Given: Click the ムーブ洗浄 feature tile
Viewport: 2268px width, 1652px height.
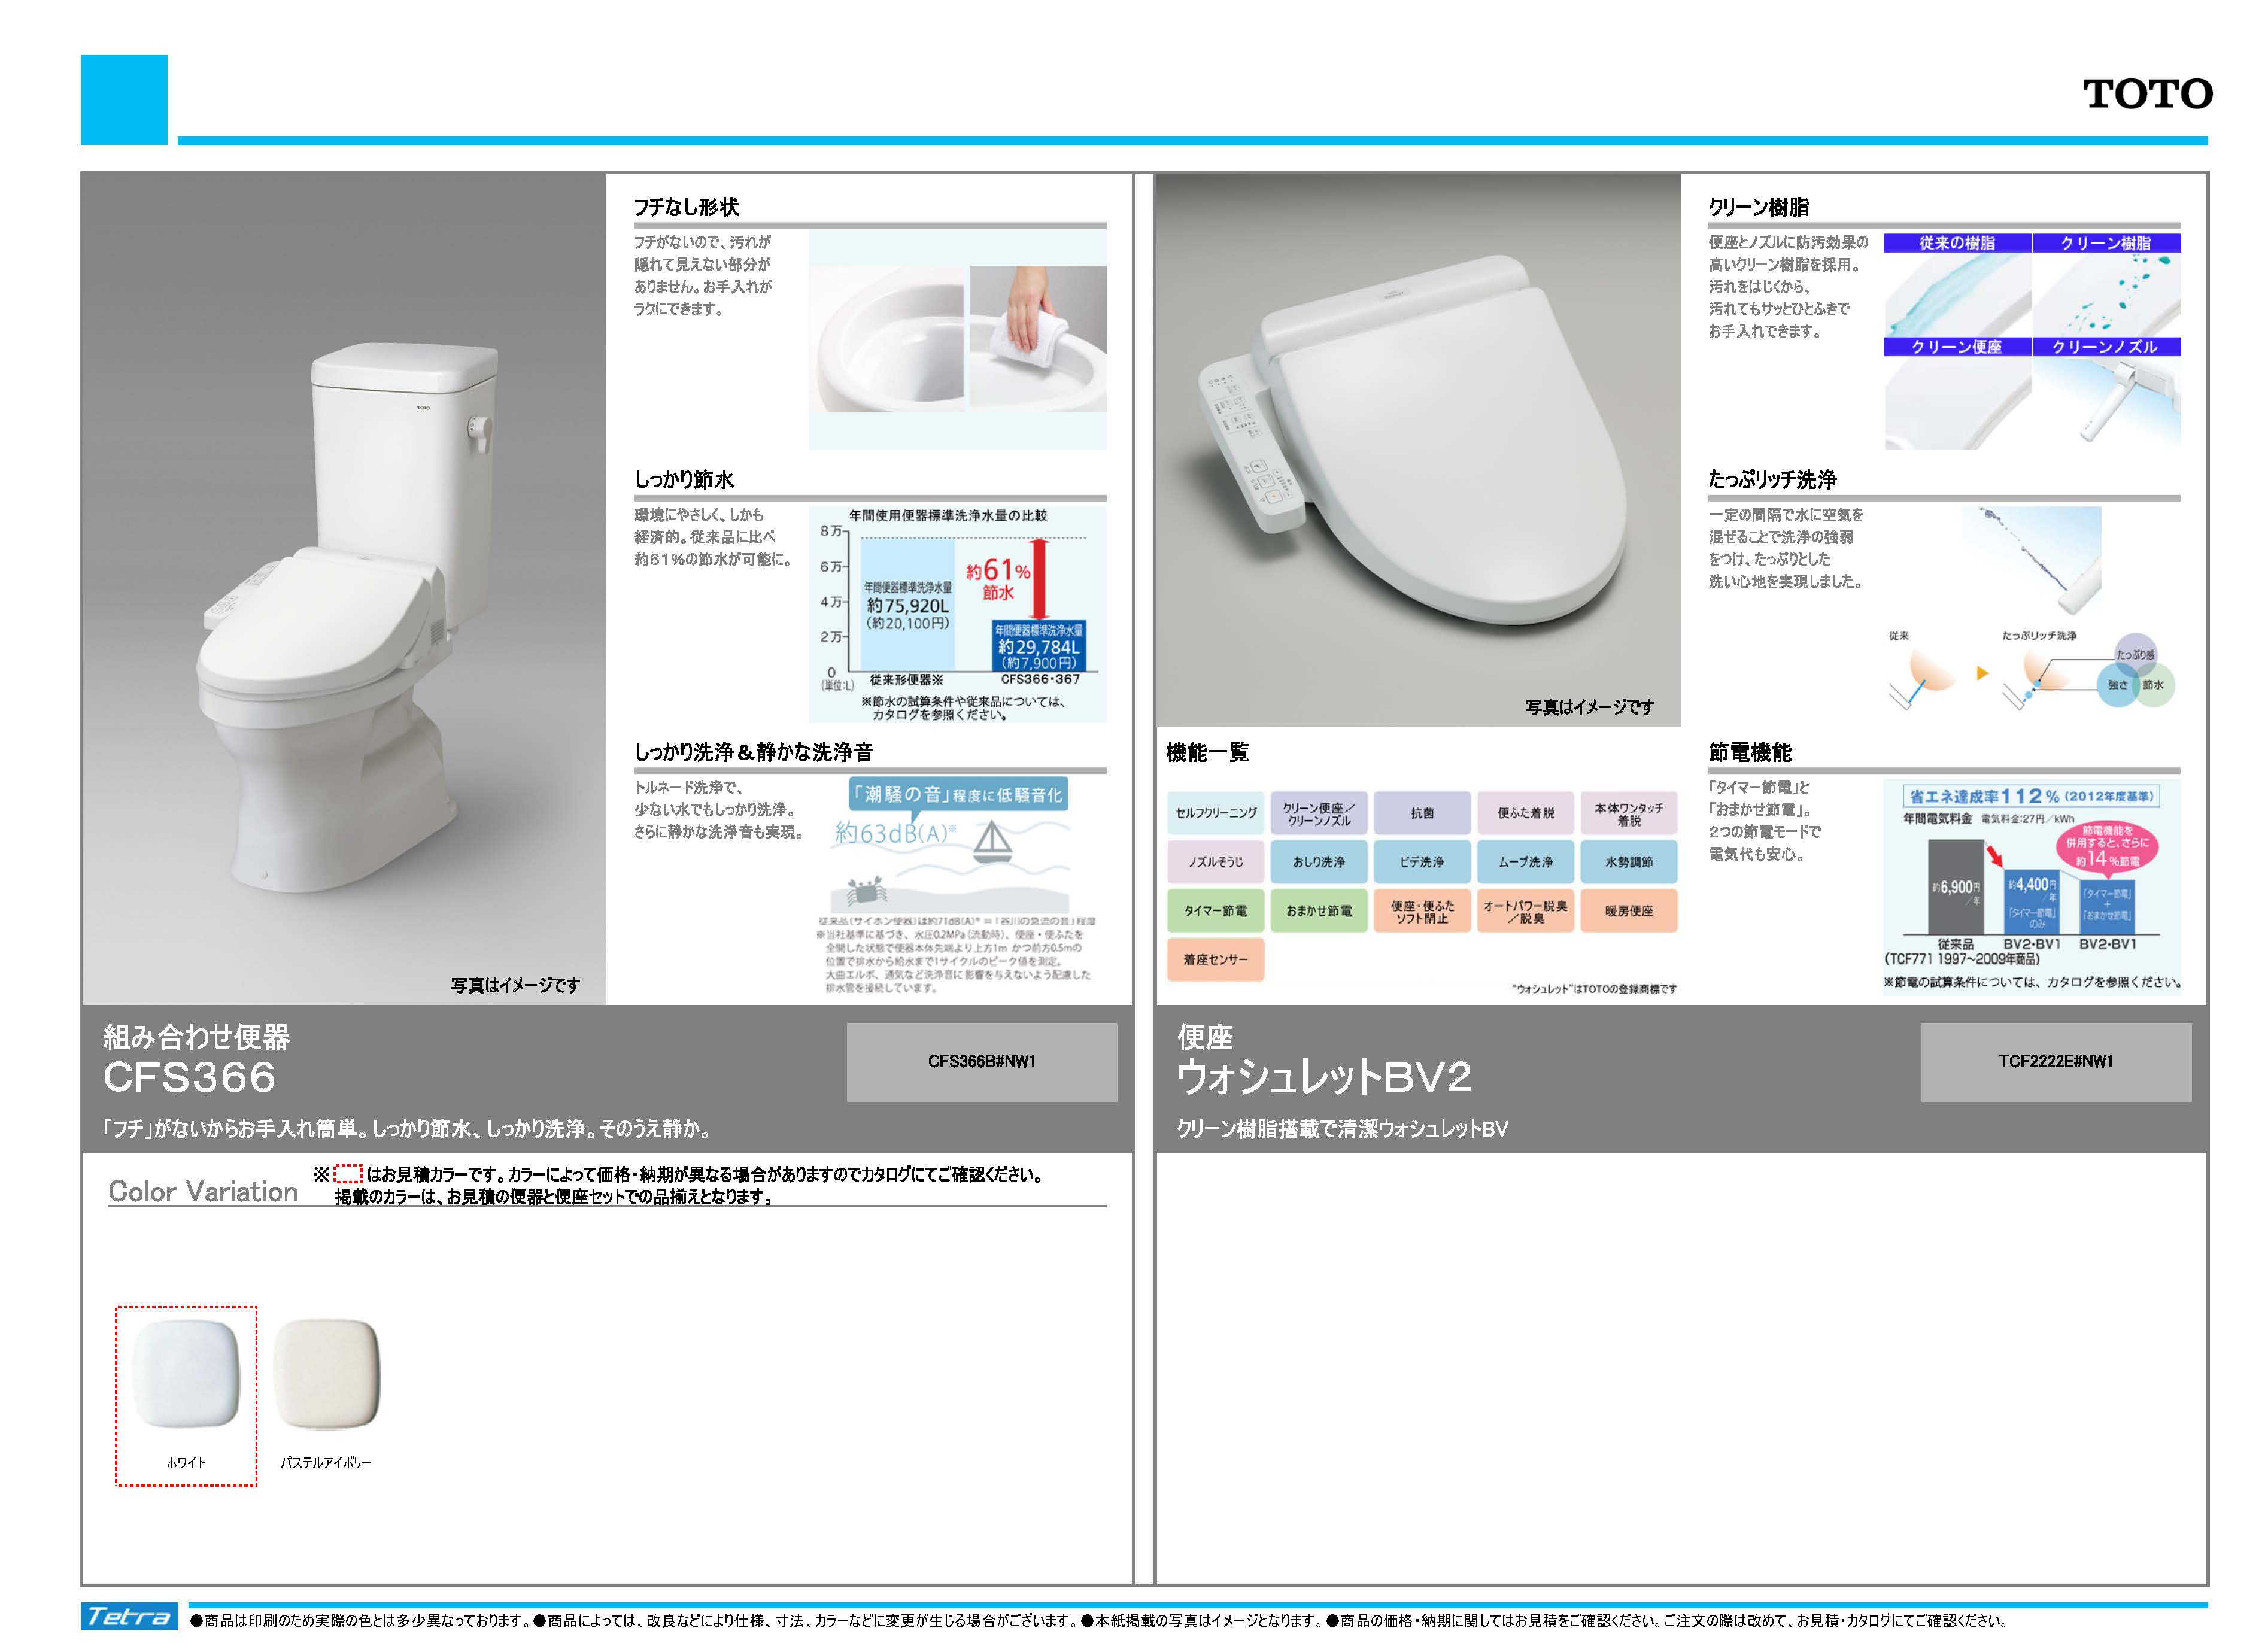Looking at the screenshot, I should tap(1525, 862).
